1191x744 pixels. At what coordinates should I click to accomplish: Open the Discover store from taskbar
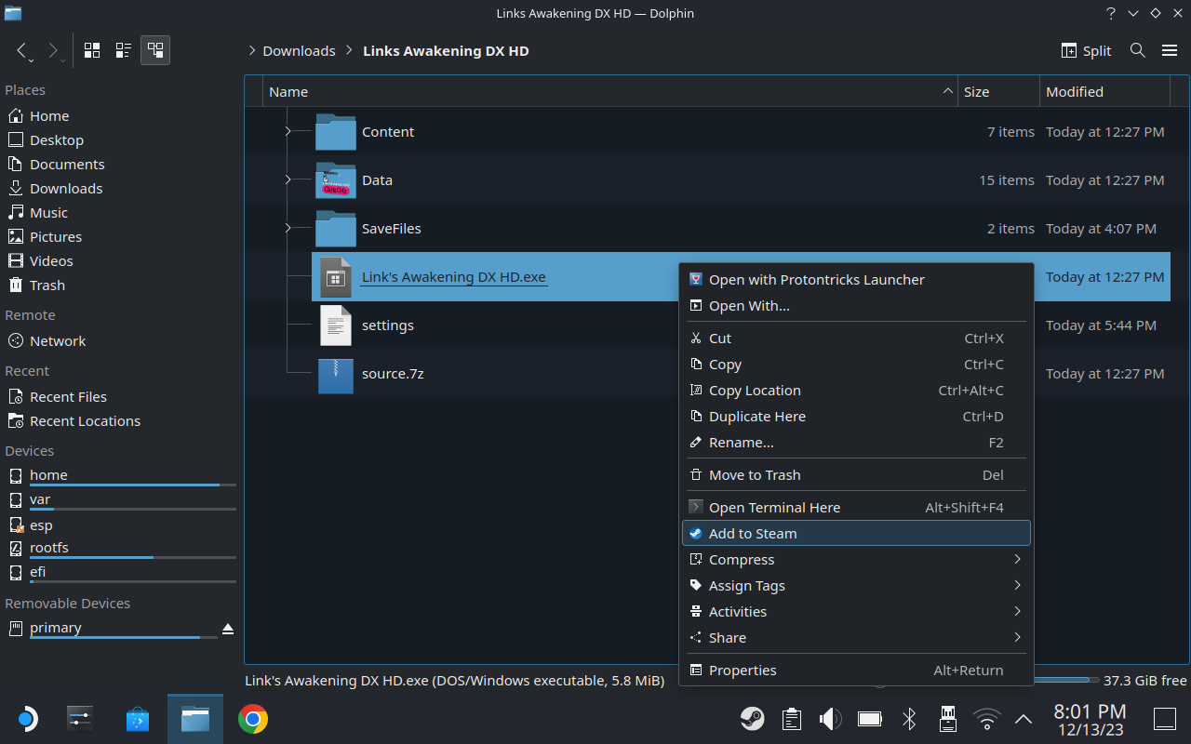coord(138,719)
